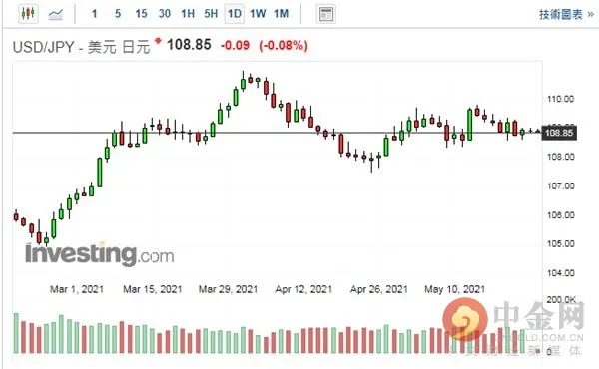Click the 200.0K volume axis label

561,299
